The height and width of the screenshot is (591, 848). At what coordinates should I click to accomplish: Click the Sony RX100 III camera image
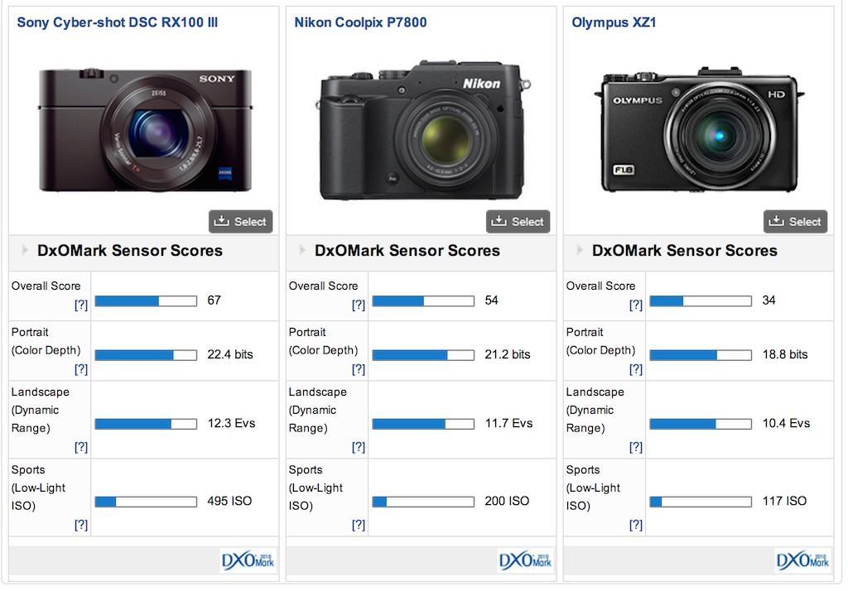click(x=143, y=129)
